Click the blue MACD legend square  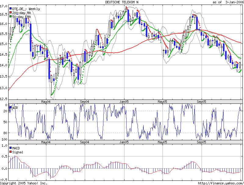(x=10, y=148)
